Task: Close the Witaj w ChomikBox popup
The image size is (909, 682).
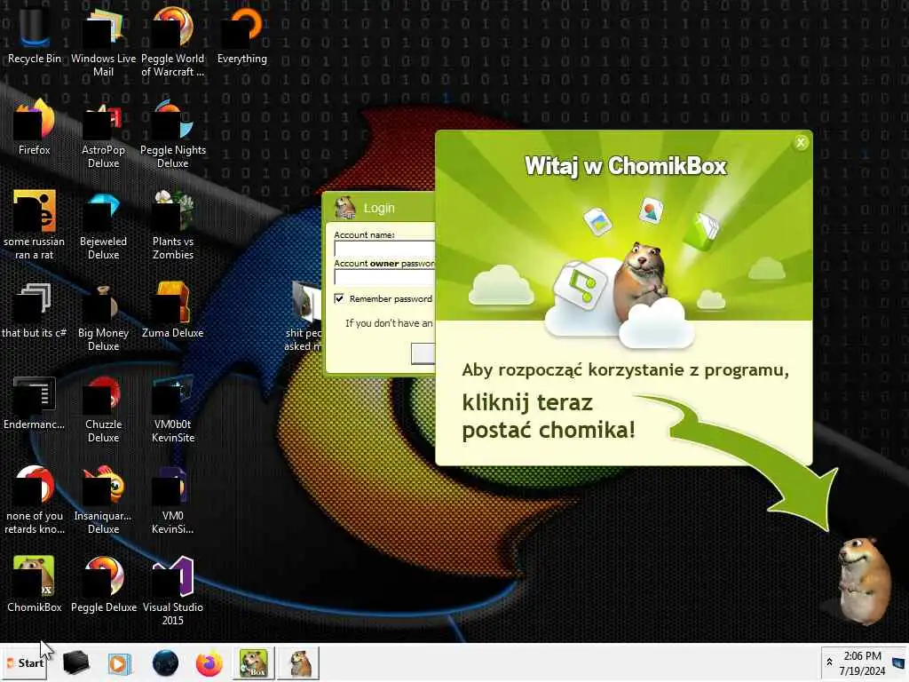Action: coord(801,142)
